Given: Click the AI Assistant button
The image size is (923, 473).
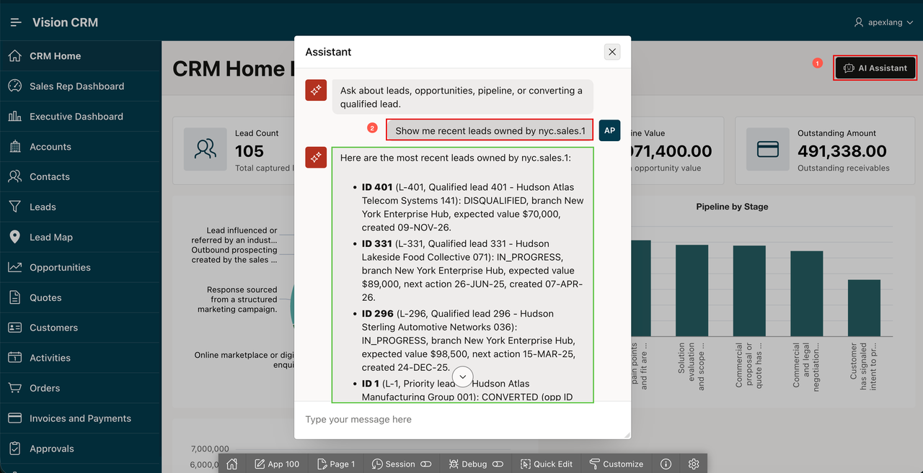Looking at the screenshot, I should (x=875, y=68).
